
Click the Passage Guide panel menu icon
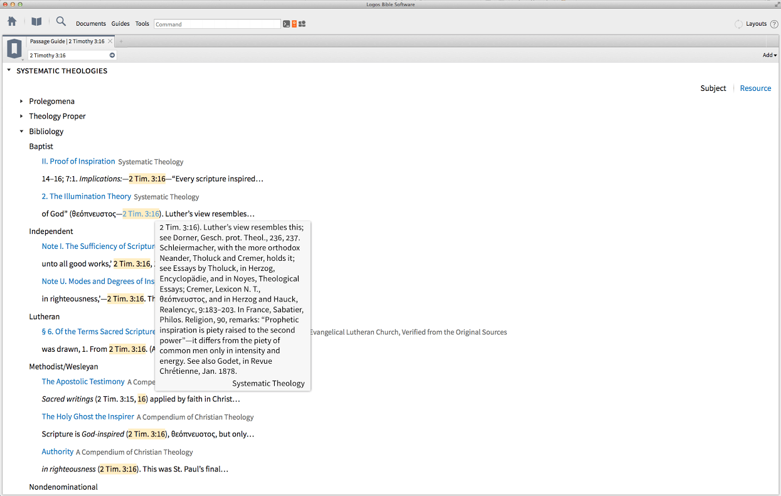[x=14, y=48]
